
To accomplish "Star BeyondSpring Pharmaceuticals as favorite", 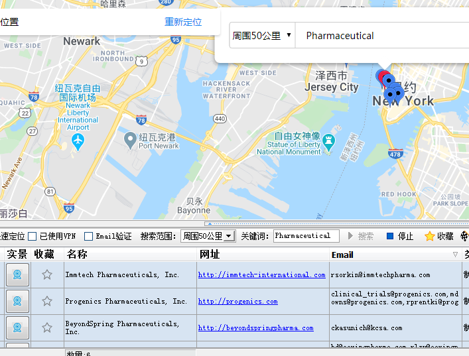I will pyautogui.click(x=47, y=327).
